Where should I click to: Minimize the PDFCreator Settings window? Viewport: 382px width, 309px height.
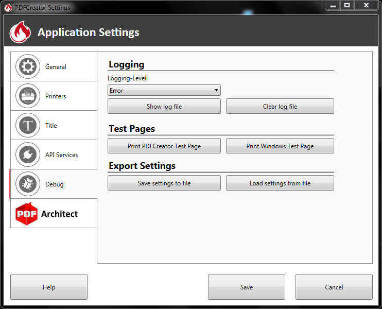[333, 5]
